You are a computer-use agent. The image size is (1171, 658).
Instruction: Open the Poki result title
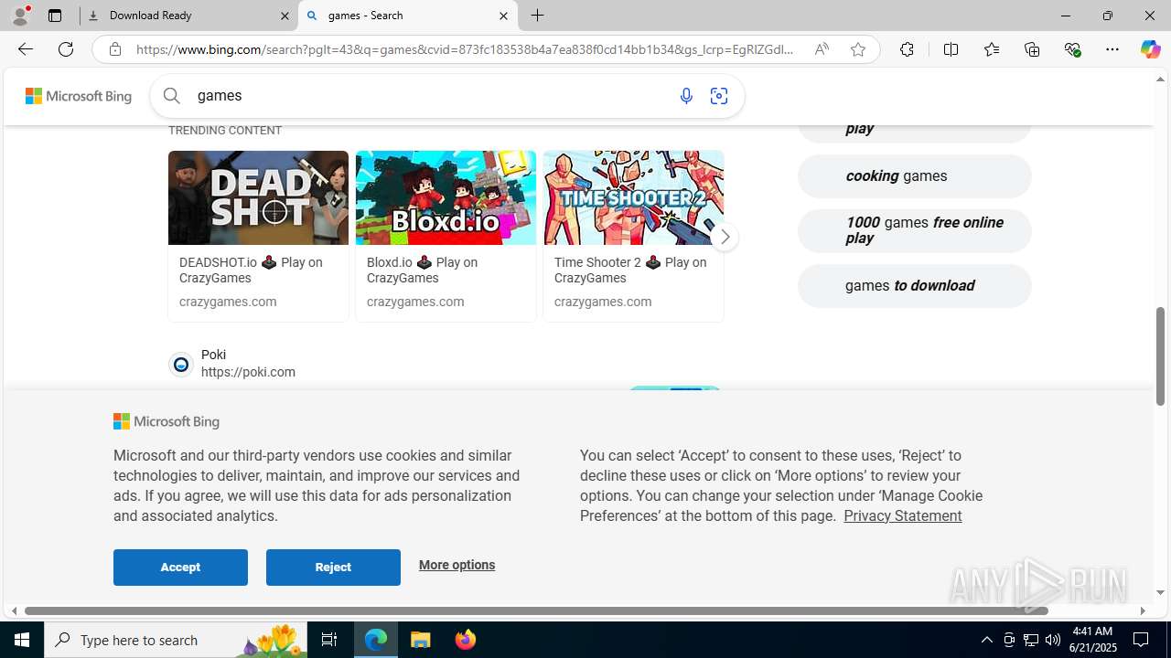coord(213,355)
